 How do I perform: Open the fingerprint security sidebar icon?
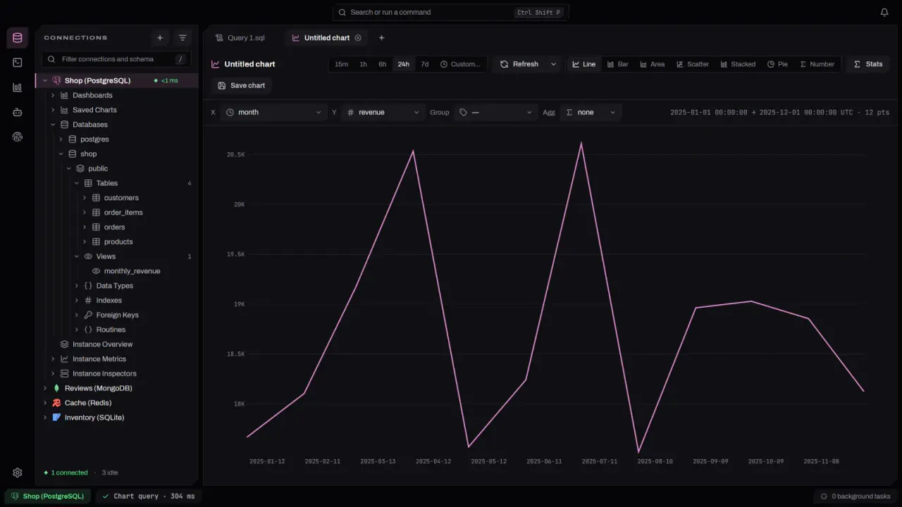[x=18, y=137]
